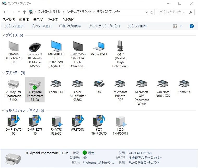Select the マイク Realtek microphone icon

coord(120,46)
